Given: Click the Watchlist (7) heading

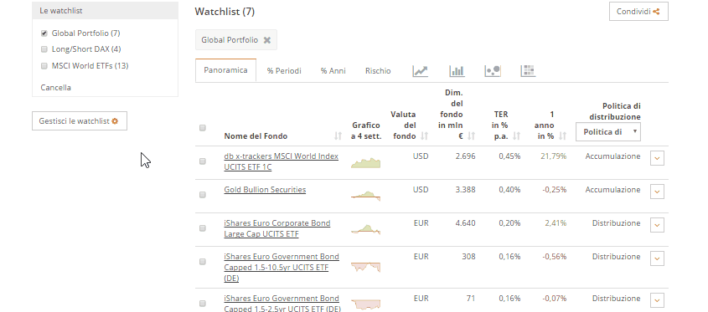Looking at the screenshot, I should tap(225, 12).
